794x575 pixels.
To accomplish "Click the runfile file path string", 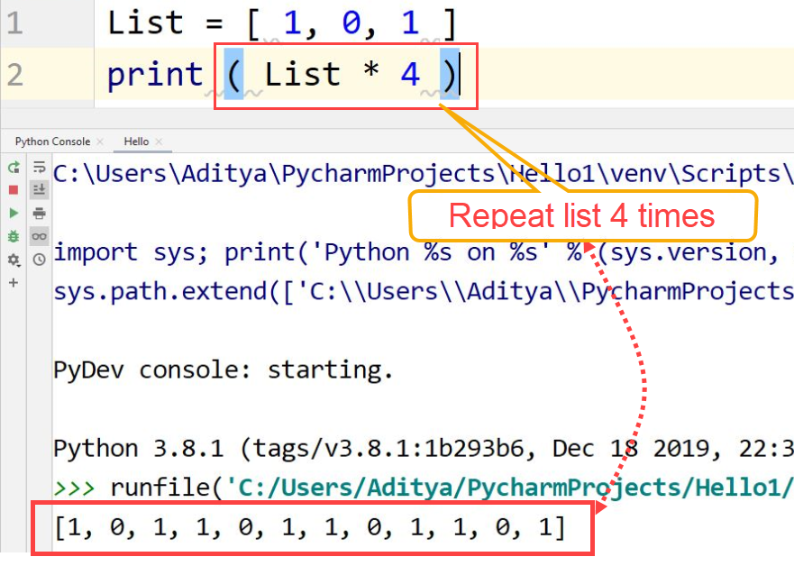I will click(509, 488).
